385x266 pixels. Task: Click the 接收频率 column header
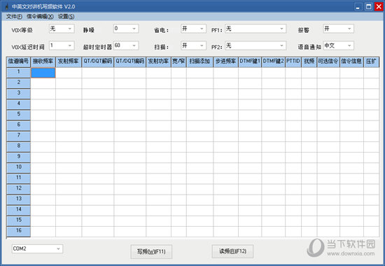[x=43, y=62]
